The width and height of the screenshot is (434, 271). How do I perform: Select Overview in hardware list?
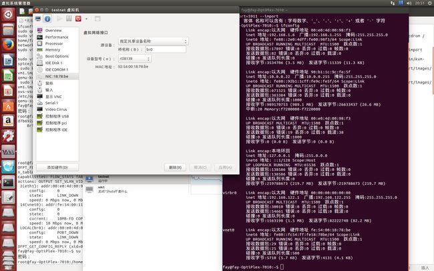pyautogui.click(x=57, y=31)
